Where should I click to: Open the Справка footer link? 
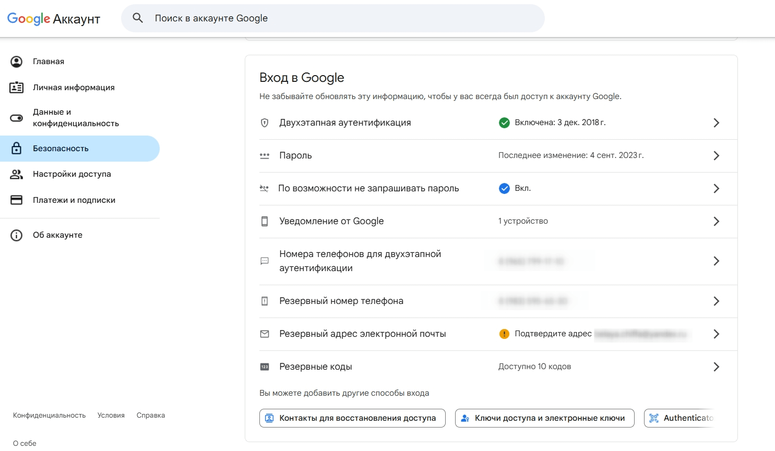151,416
